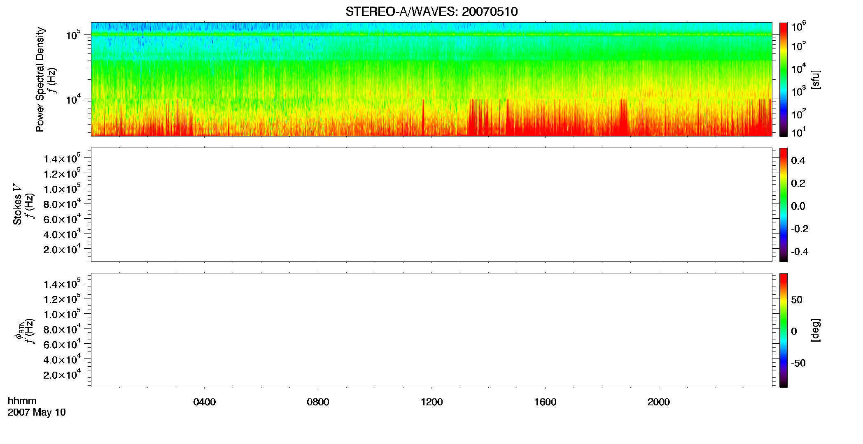Viewport: 863px width, 444px height.
Task: Click the 1200 time axis label
Action: 431,402
